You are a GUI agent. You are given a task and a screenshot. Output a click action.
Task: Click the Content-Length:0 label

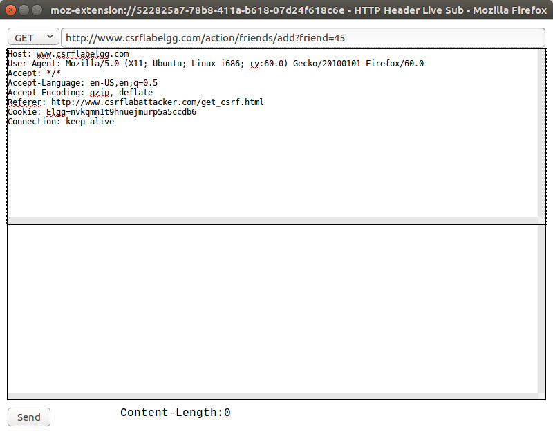[x=176, y=413]
